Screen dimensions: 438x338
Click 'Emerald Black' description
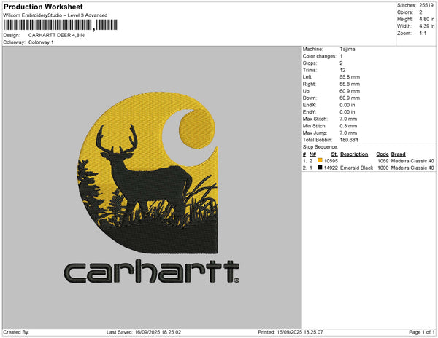[356, 168]
